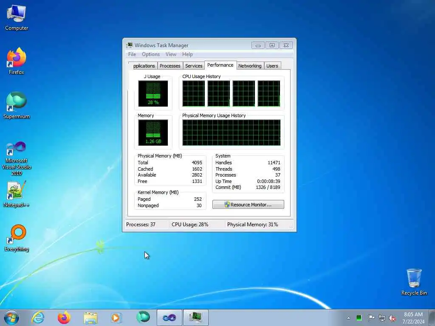
Task: Open the Windows Start menu orb
Action: [x=11, y=318]
